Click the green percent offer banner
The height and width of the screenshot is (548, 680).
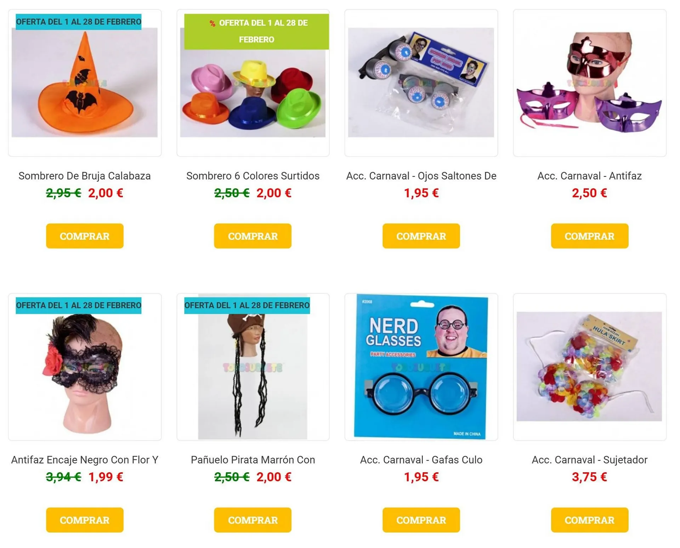(256, 32)
